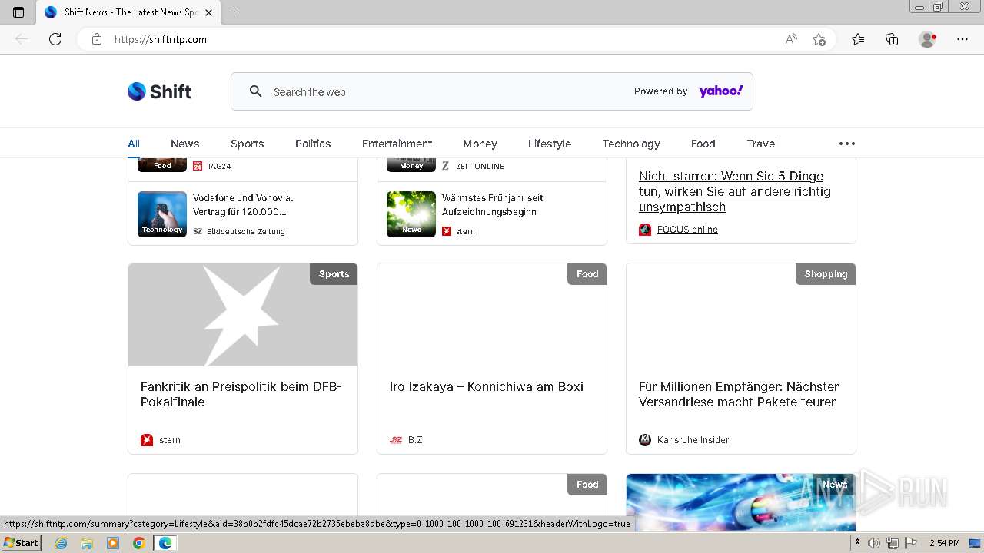Open Fankritik an Preispolitik article

coord(241,394)
